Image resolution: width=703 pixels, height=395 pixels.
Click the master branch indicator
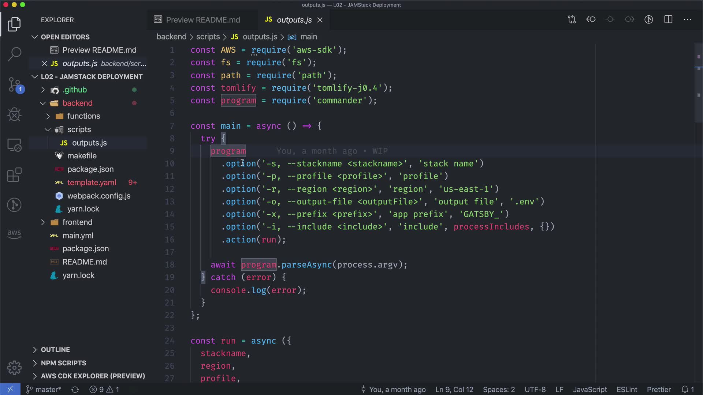tap(44, 390)
